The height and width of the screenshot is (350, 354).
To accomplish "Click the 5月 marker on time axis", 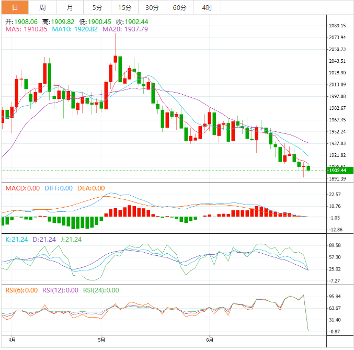I will (102, 339).
